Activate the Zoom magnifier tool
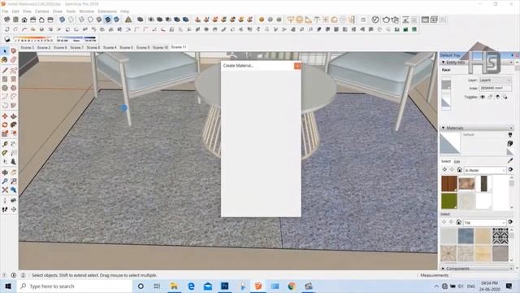520x293 pixels. tap(5, 181)
